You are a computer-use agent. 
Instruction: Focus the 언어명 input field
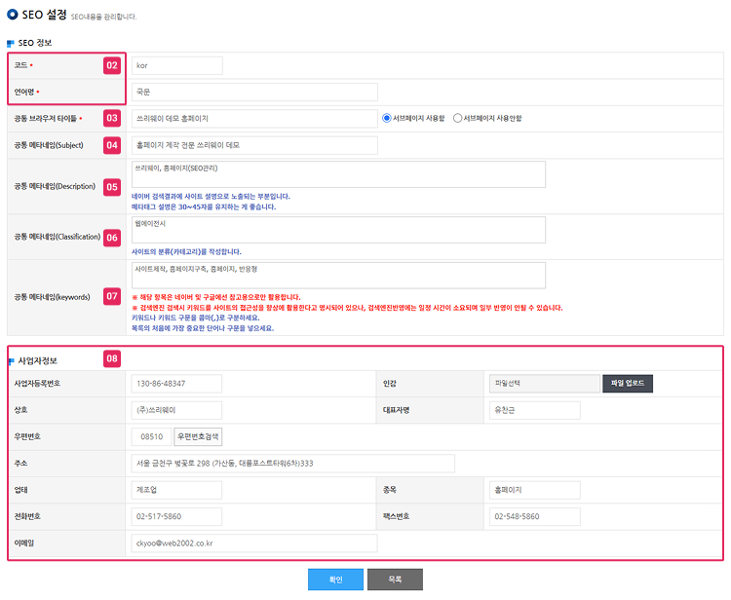click(x=254, y=93)
